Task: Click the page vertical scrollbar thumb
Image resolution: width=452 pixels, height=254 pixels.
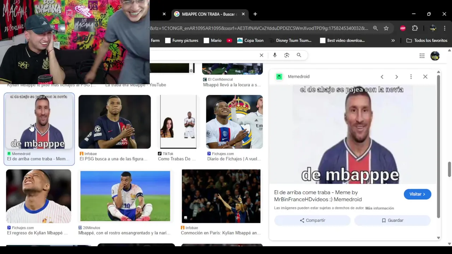Action: [450, 169]
